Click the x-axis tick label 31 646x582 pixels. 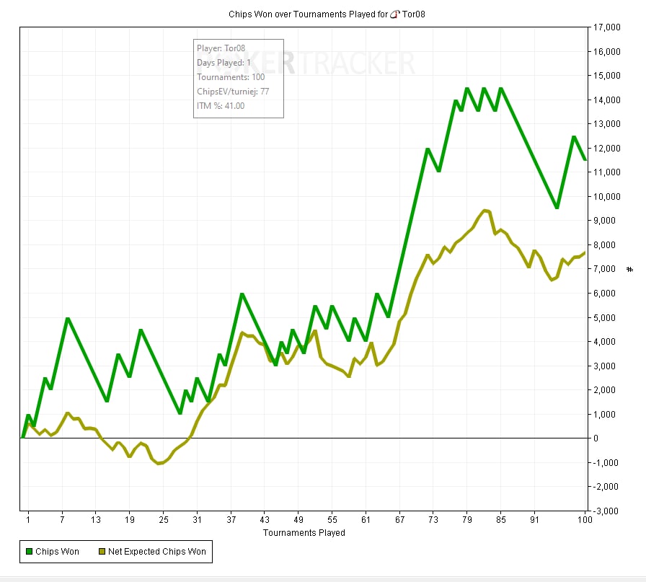(198, 519)
